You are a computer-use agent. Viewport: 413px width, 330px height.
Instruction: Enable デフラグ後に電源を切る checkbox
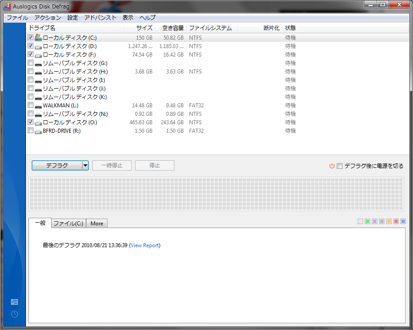pyautogui.click(x=340, y=166)
